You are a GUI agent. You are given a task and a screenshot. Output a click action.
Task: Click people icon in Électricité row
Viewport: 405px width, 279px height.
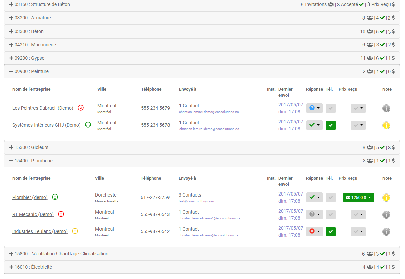370,267
